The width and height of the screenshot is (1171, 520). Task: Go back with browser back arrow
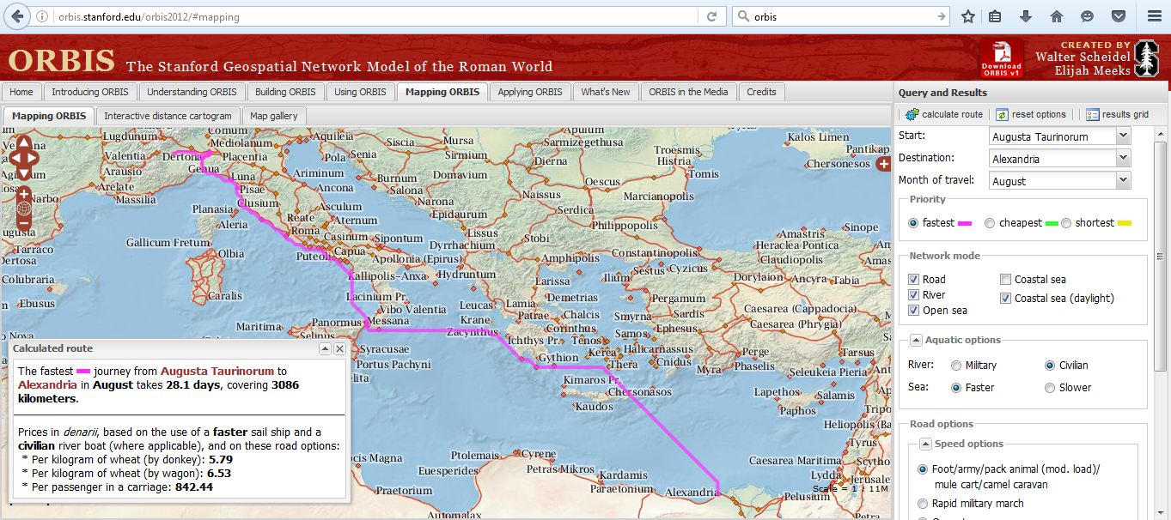pos(19,16)
